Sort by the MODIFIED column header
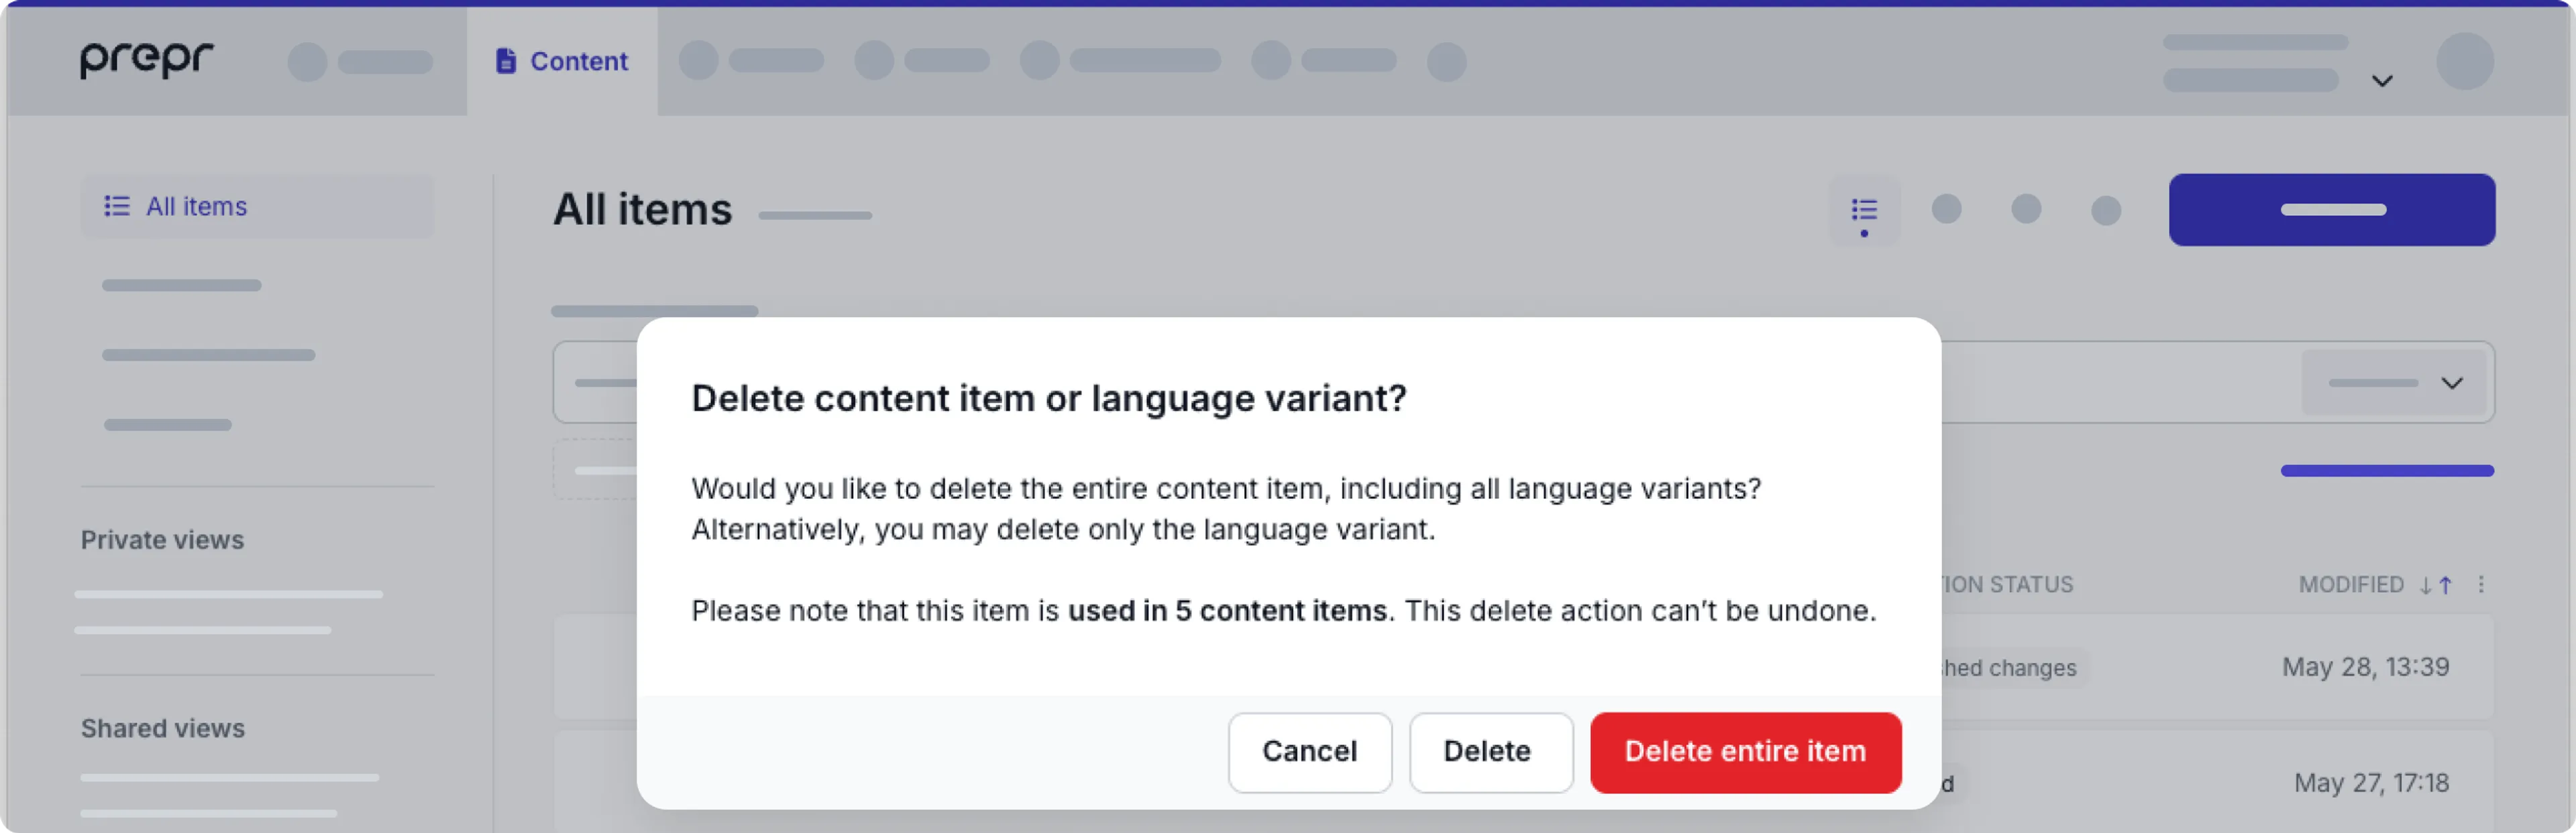2576x833 pixels. click(2350, 584)
